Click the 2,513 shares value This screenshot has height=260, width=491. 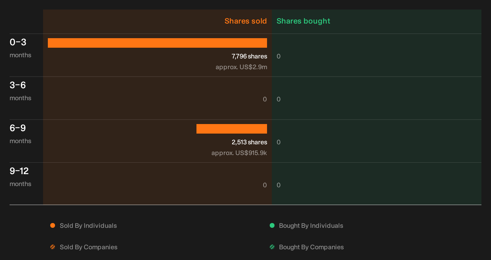coord(249,142)
